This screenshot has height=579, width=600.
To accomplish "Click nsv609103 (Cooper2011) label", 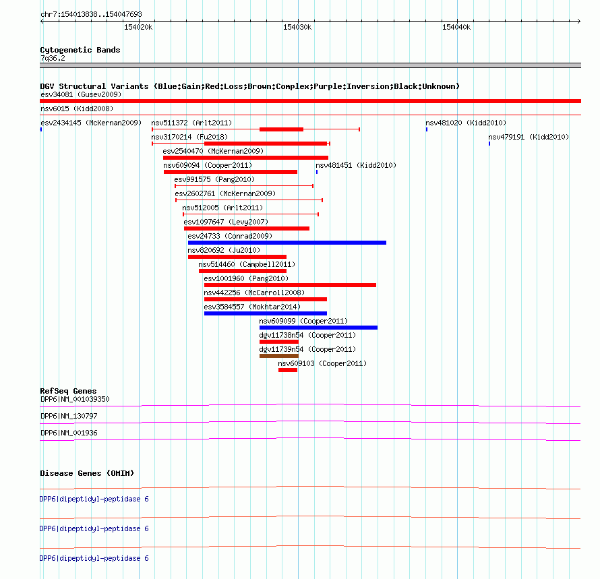I will coord(322,363).
